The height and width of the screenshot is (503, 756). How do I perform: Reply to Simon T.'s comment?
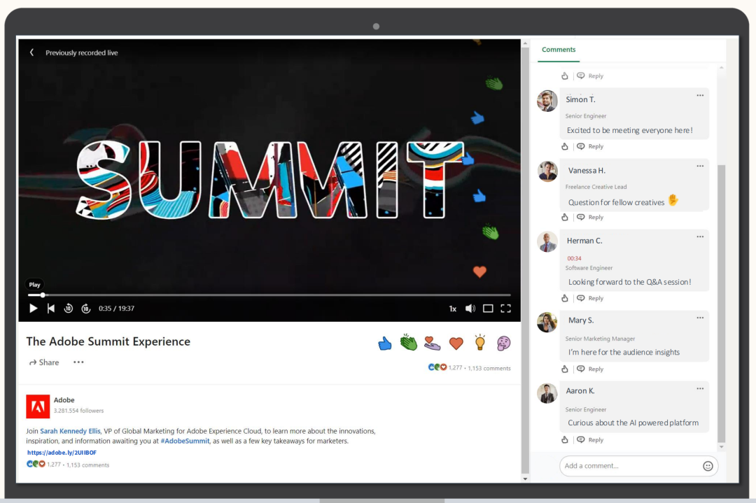pos(591,146)
